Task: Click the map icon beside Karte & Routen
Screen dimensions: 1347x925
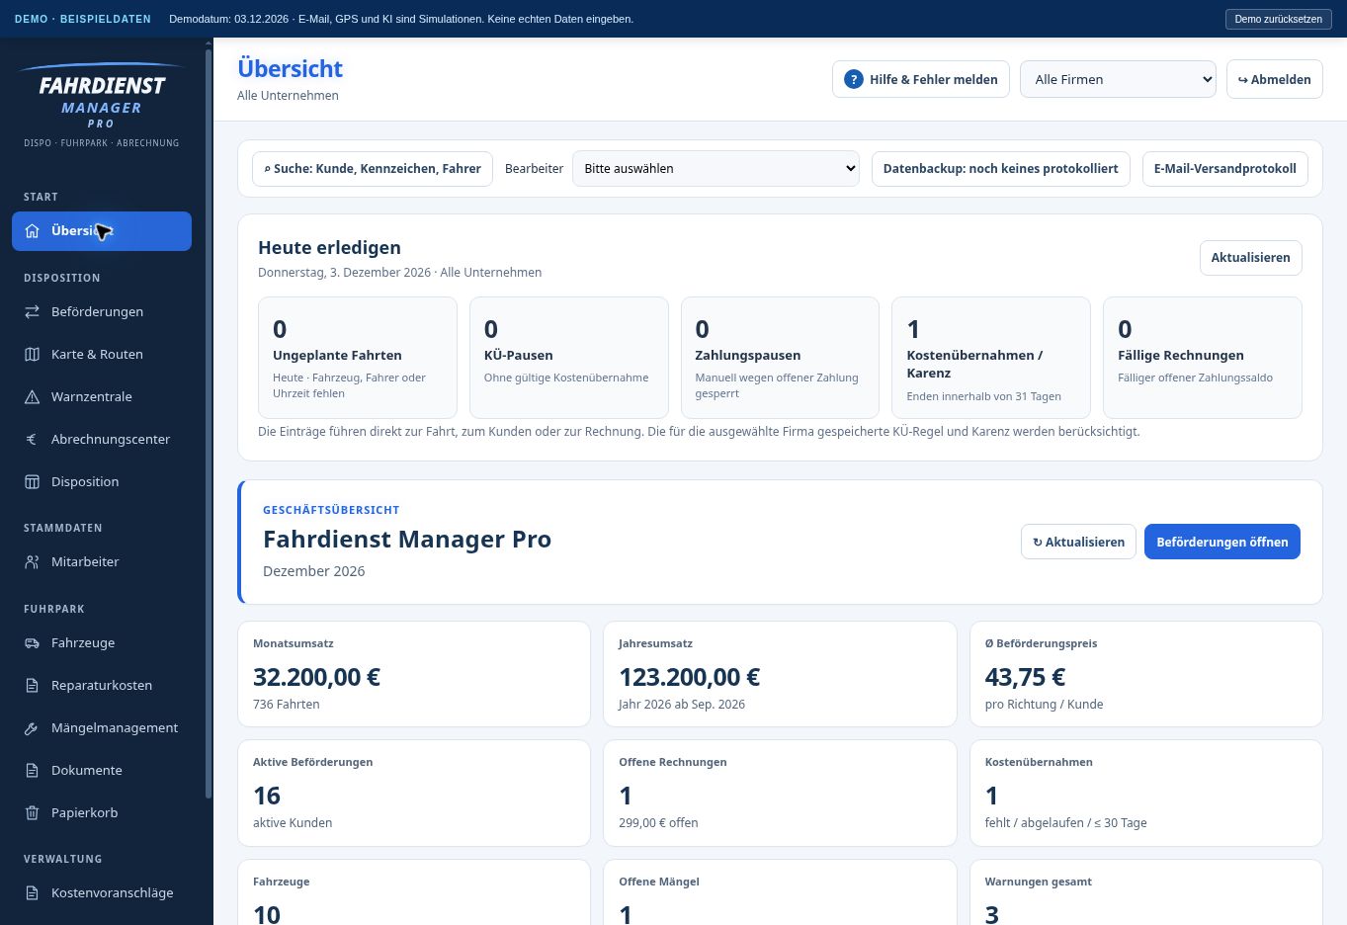Action: (x=32, y=355)
